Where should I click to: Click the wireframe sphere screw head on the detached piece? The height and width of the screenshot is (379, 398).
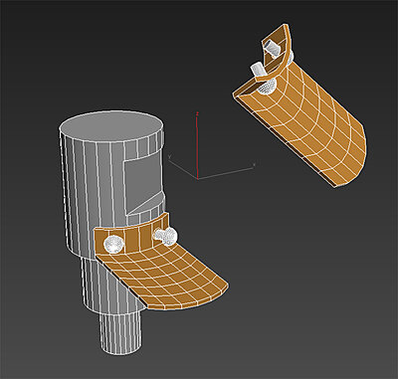(268, 86)
